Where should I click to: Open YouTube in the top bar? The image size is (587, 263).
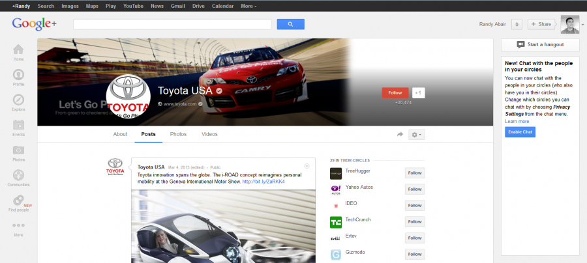(133, 6)
